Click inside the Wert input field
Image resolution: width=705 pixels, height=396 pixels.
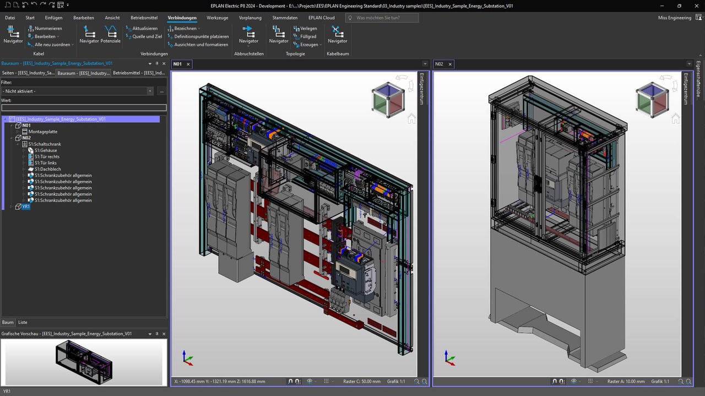[83, 107]
